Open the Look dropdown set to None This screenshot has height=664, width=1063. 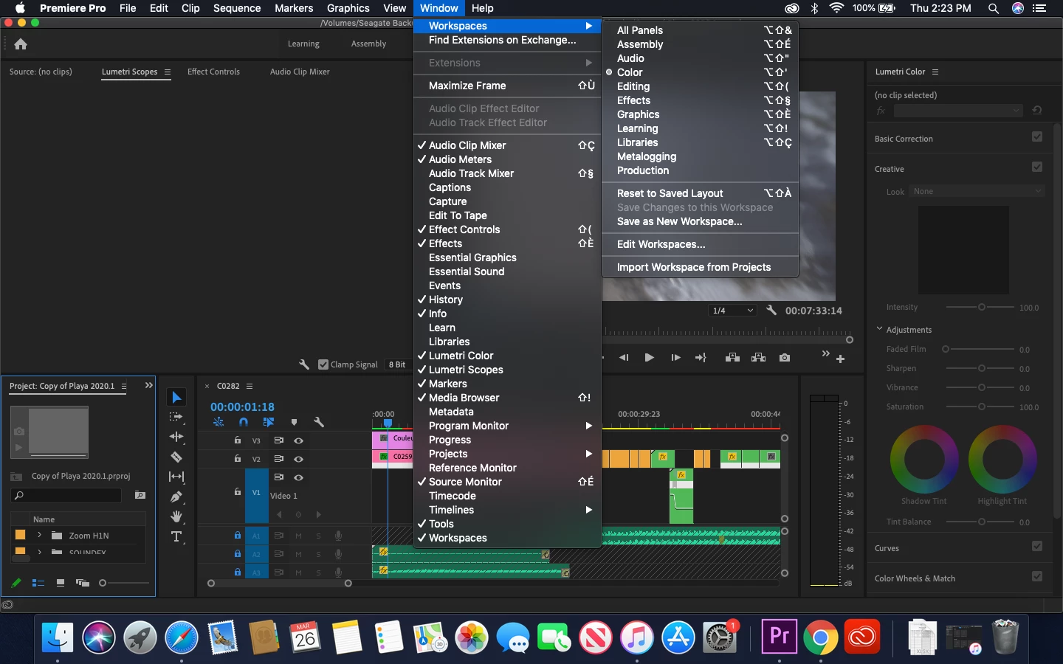[x=977, y=191]
